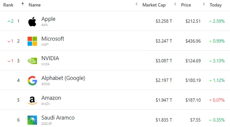Click the Saudi Aramco logo
The image size is (230, 127).
[32, 120]
